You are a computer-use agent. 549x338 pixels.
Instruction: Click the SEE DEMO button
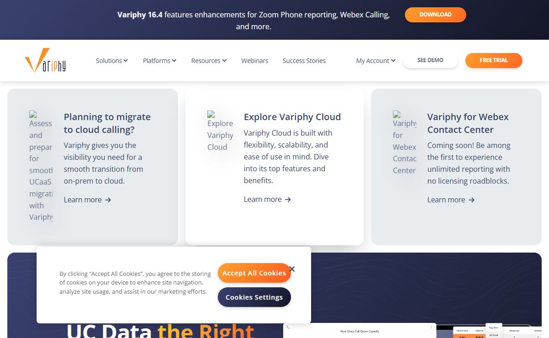[x=430, y=60]
